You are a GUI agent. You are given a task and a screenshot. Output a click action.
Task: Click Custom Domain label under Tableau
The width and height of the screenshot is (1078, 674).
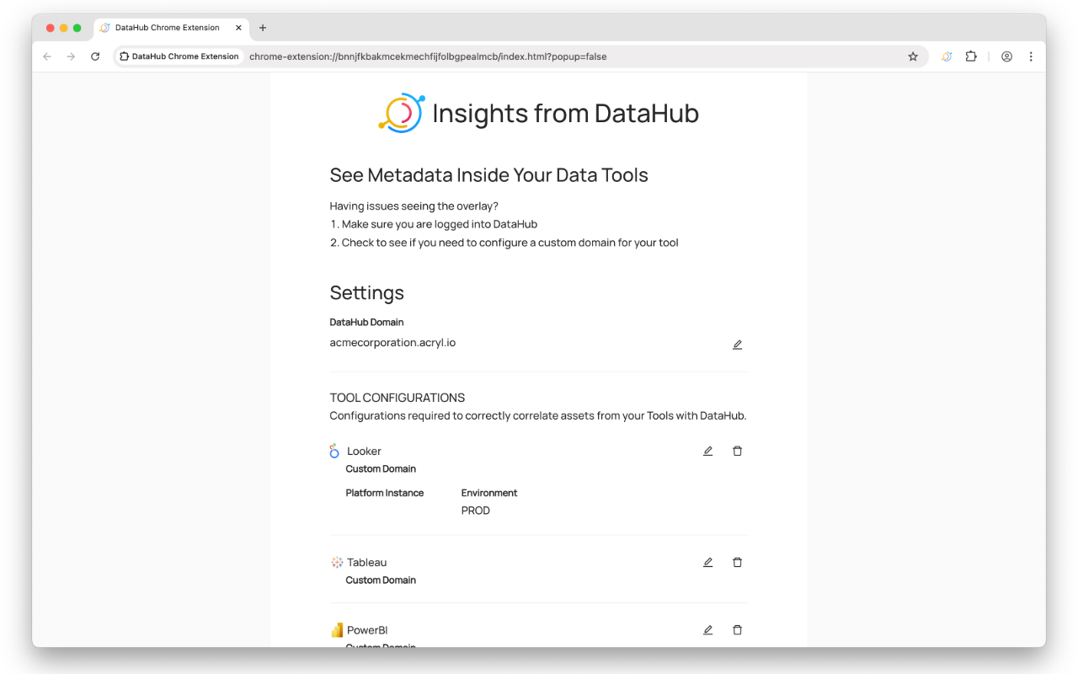point(381,580)
